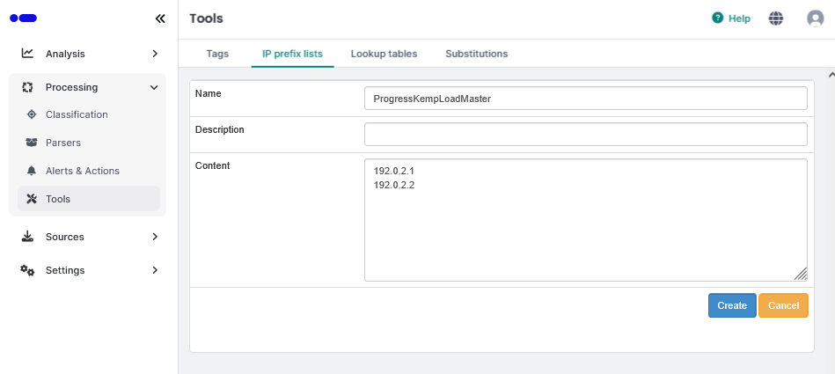The image size is (835, 374).
Task: Click the Alerts & Actions bell icon
Action: pos(32,171)
